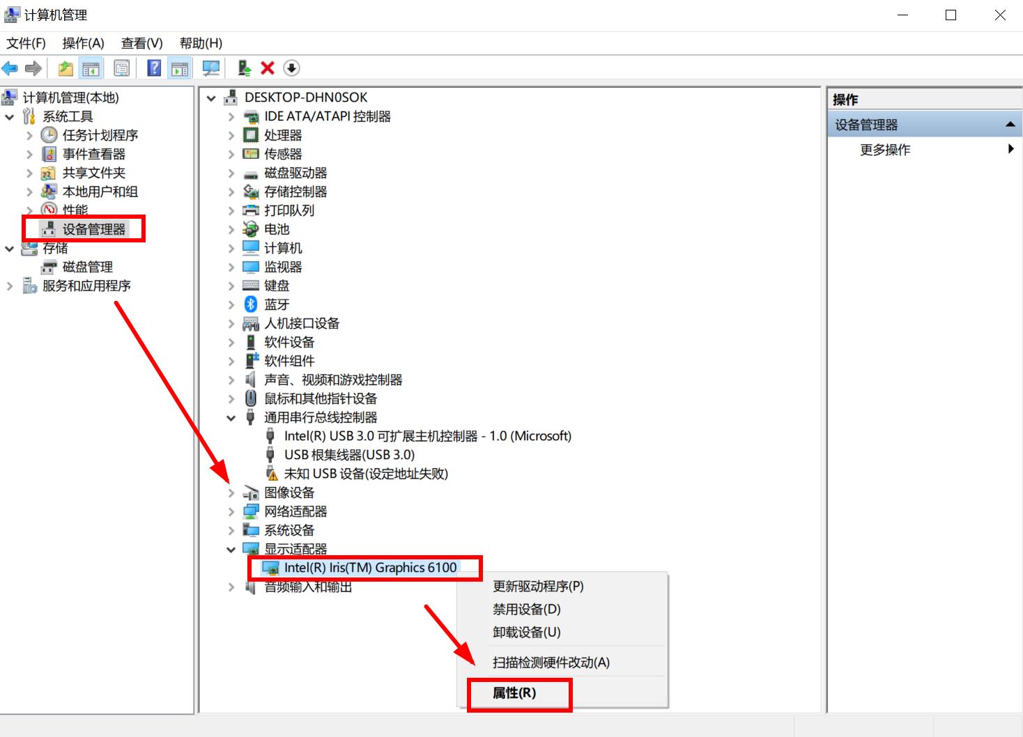
Task: Click the disable device down-arrow icon
Action: [291, 68]
